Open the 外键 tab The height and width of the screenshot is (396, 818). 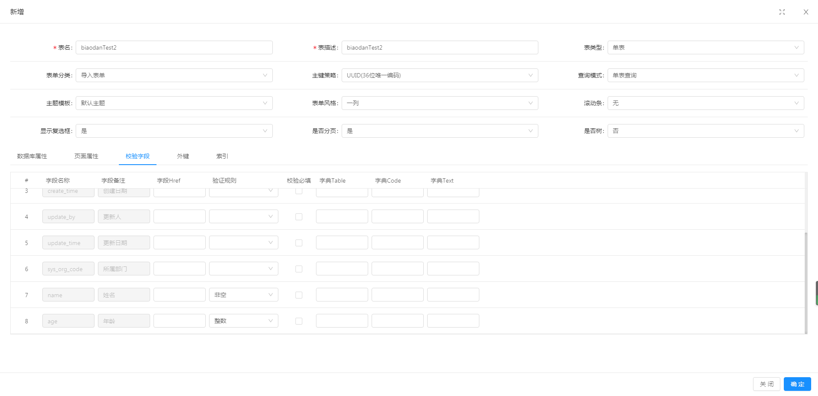click(183, 156)
